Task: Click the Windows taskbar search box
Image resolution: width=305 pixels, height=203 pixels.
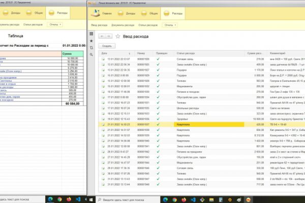Action: tap(128, 199)
